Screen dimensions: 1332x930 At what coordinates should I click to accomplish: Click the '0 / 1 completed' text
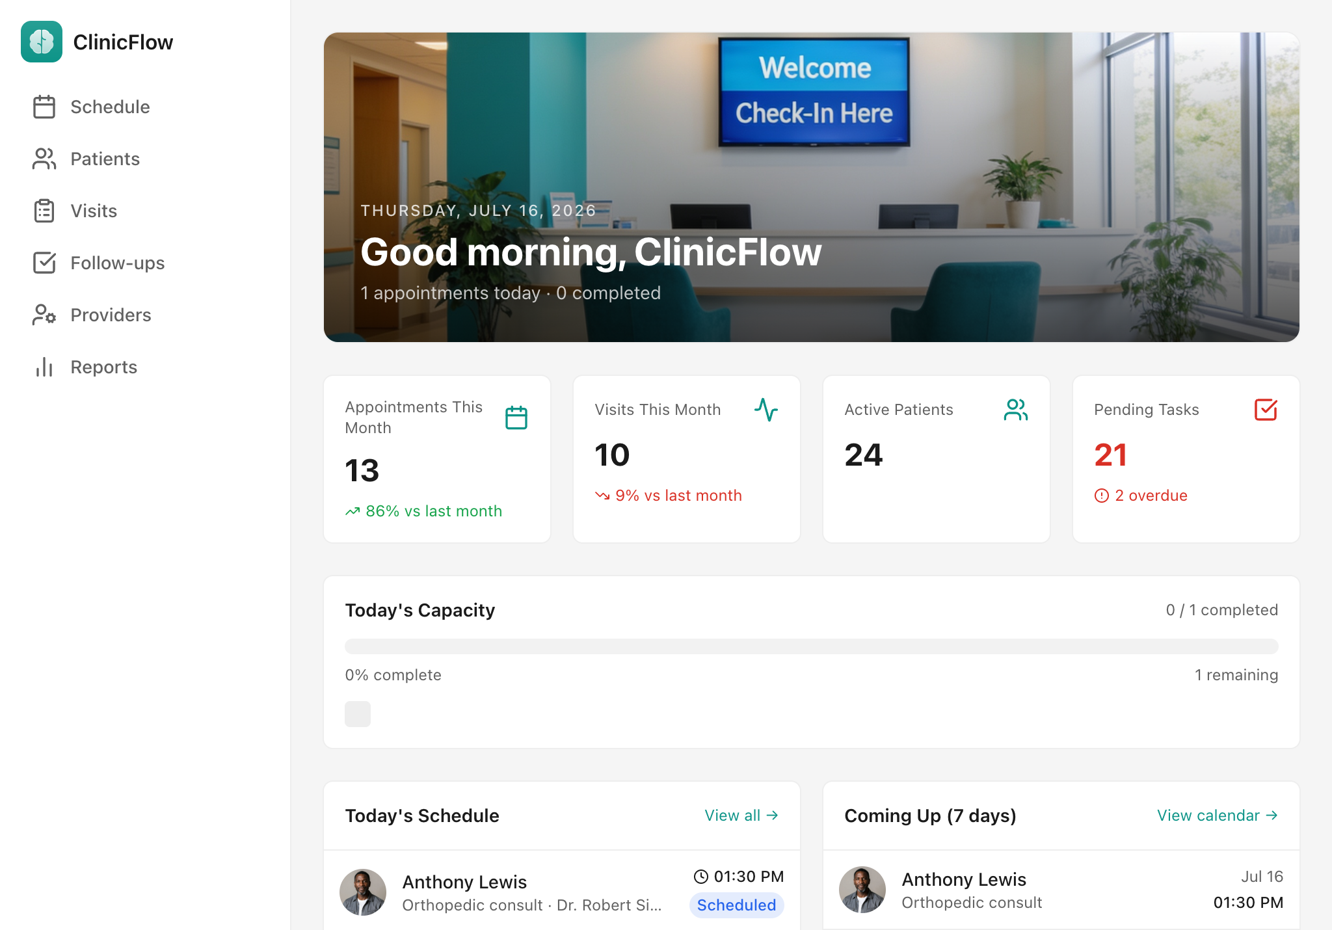(x=1222, y=610)
